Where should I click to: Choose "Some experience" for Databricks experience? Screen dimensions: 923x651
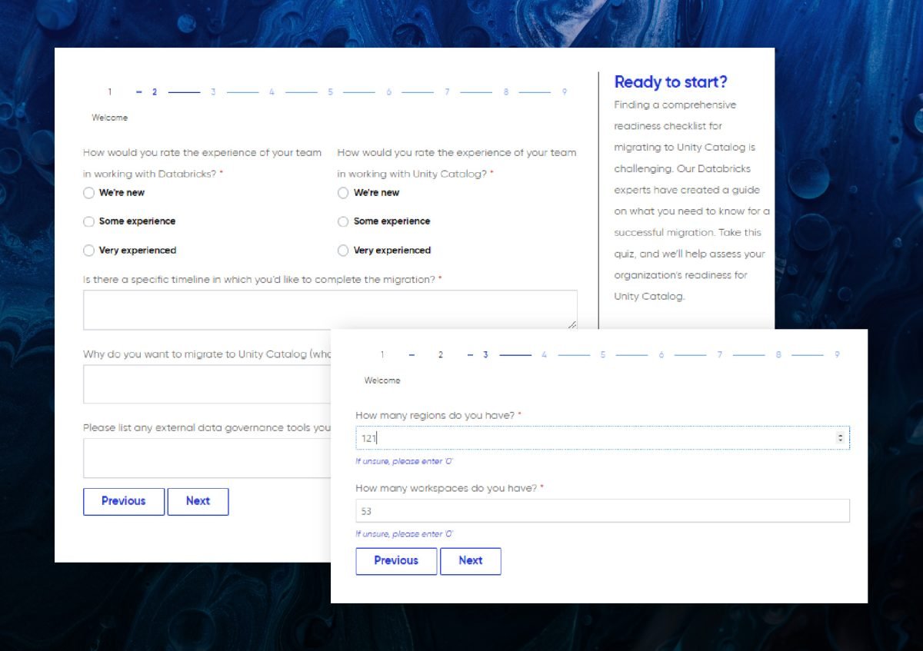tap(89, 221)
